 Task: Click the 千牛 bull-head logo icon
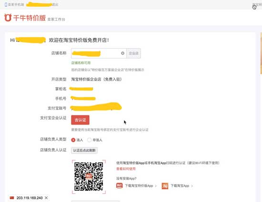tap(8, 18)
